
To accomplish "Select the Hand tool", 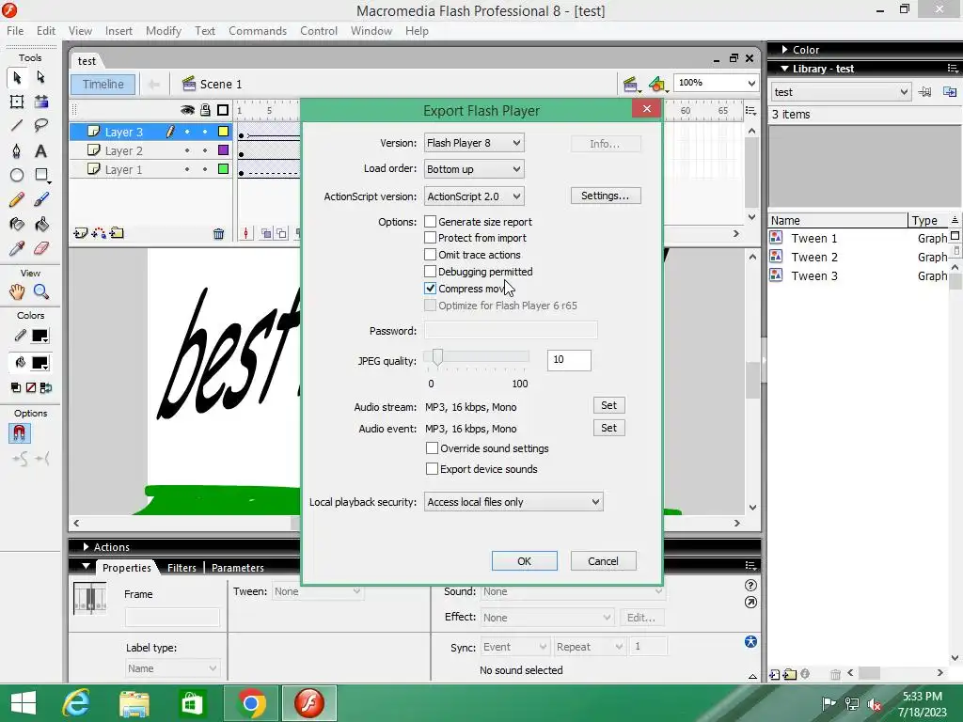I will (17, 291).
